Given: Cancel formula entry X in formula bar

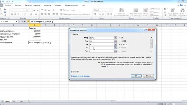Looking at the screenshot, I should 22,22.
